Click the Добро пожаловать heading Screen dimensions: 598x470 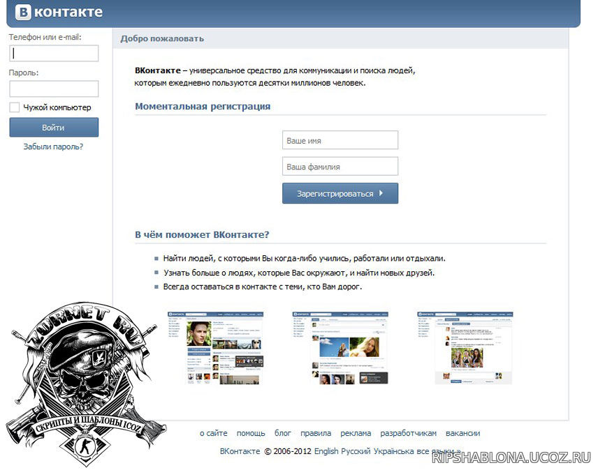162,38
